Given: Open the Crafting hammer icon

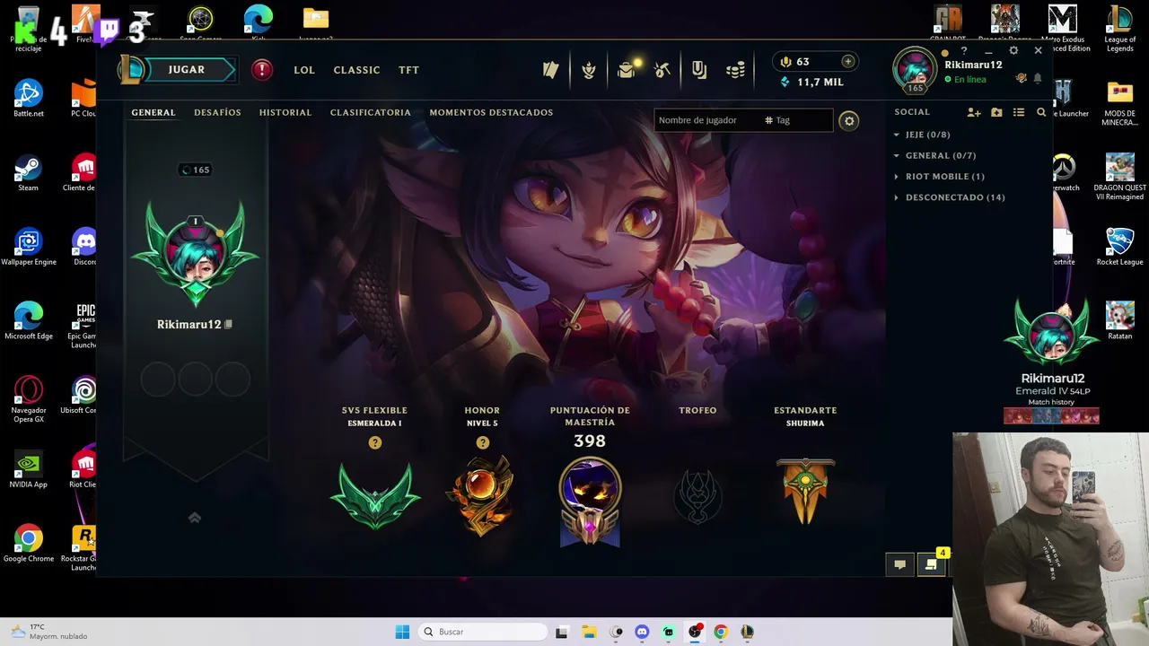Looking at the screenshot, I should (x=662, y=70).
